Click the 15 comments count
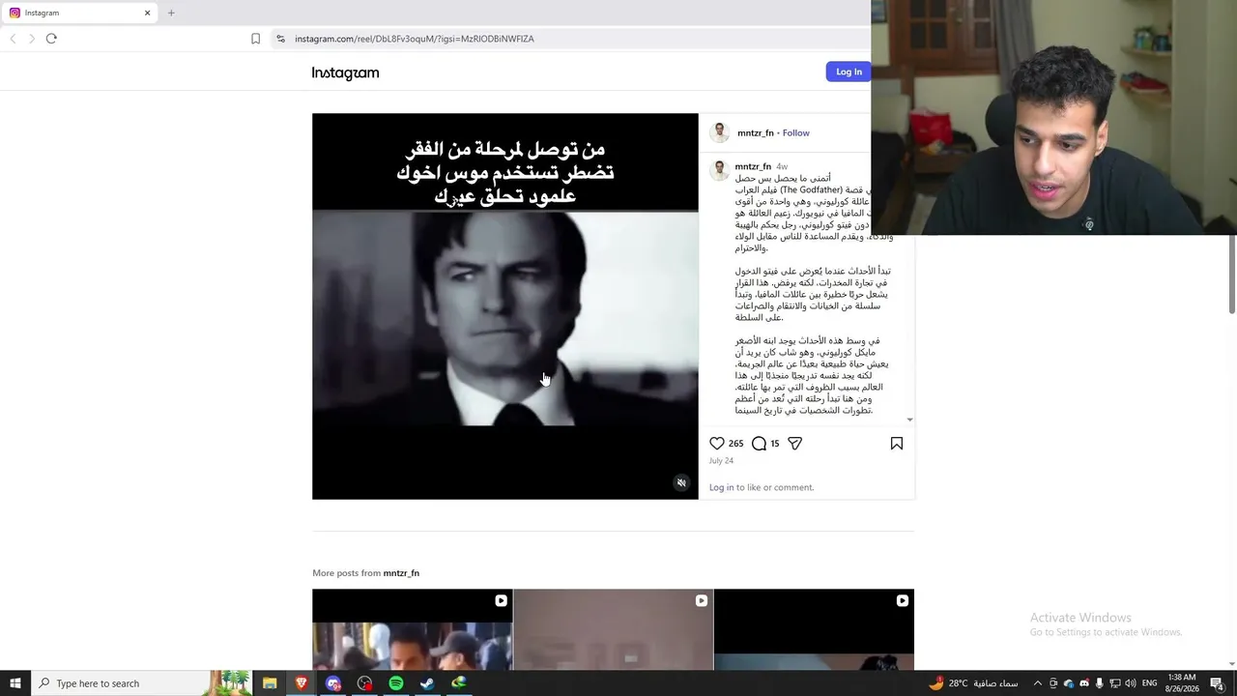The width and height of the screenshot is (1237, 696). (x=775, y=444)
